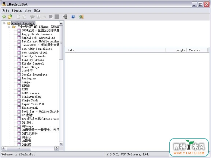
Task: Select the iTunes Backups root label
Action: tap(23, 23)
